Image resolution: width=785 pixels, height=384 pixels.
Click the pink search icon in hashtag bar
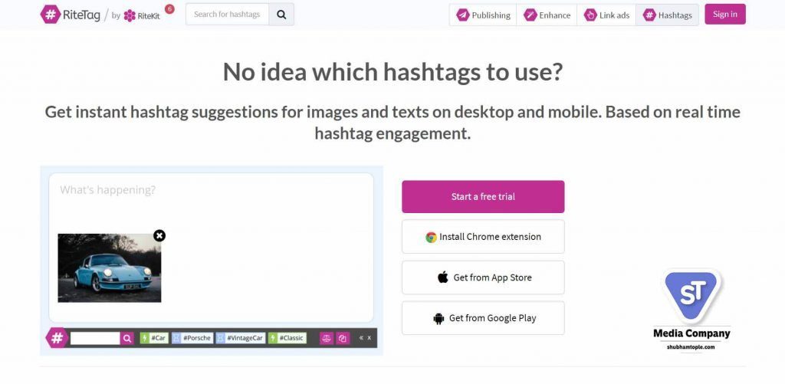pos(127,339)
